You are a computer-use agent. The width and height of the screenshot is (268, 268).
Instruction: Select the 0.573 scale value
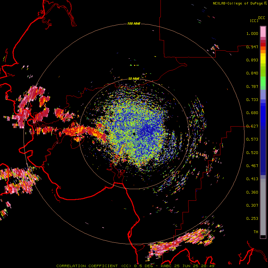click(x=252, y=139)
